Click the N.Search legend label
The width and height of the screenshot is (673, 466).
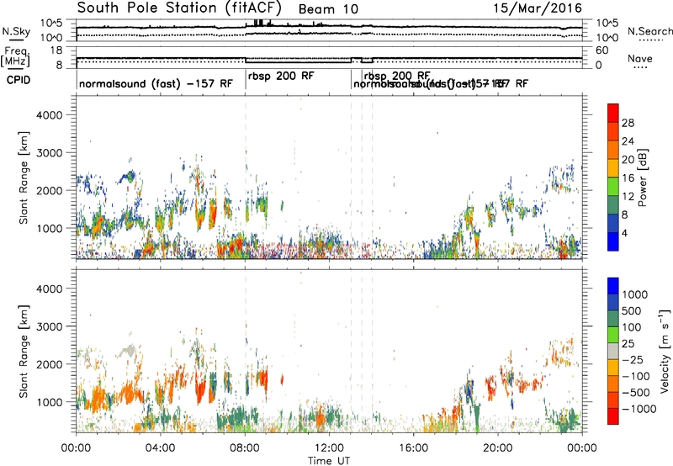click(x=649, y=31)
